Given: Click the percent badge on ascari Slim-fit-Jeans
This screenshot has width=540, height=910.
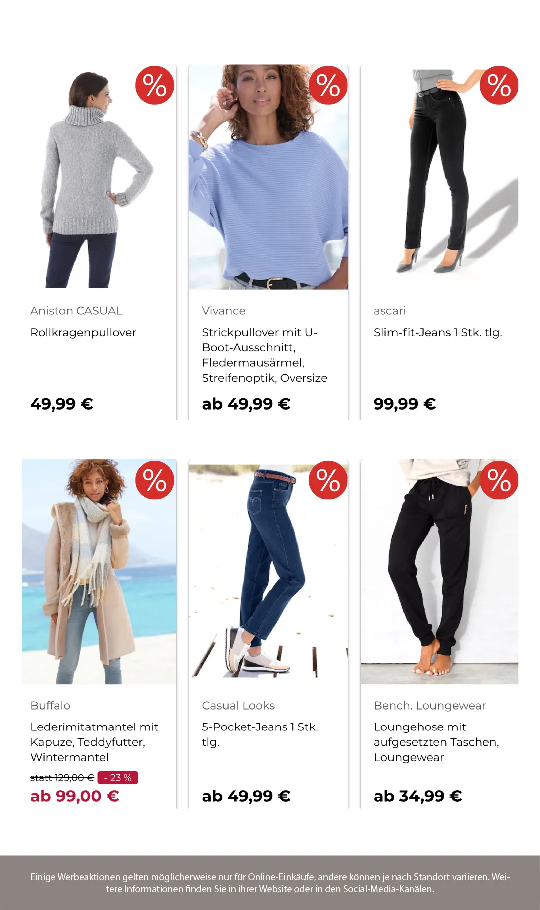Looking at the screenshot, I should 499,85.
